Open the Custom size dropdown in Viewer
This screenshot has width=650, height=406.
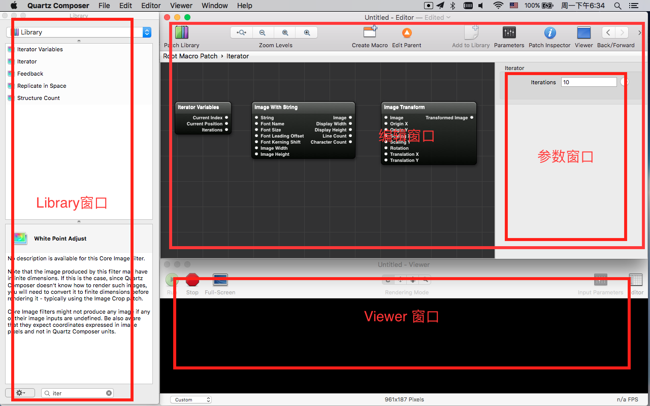tap(190, 400)
